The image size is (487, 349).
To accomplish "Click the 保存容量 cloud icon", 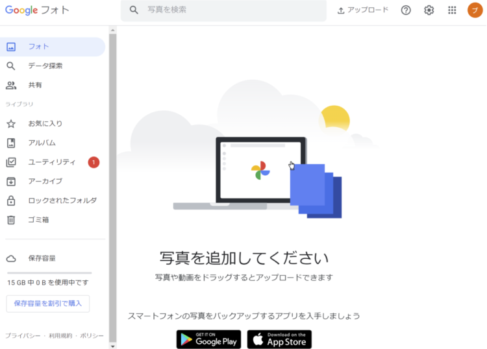I will [x=11, y=258].
